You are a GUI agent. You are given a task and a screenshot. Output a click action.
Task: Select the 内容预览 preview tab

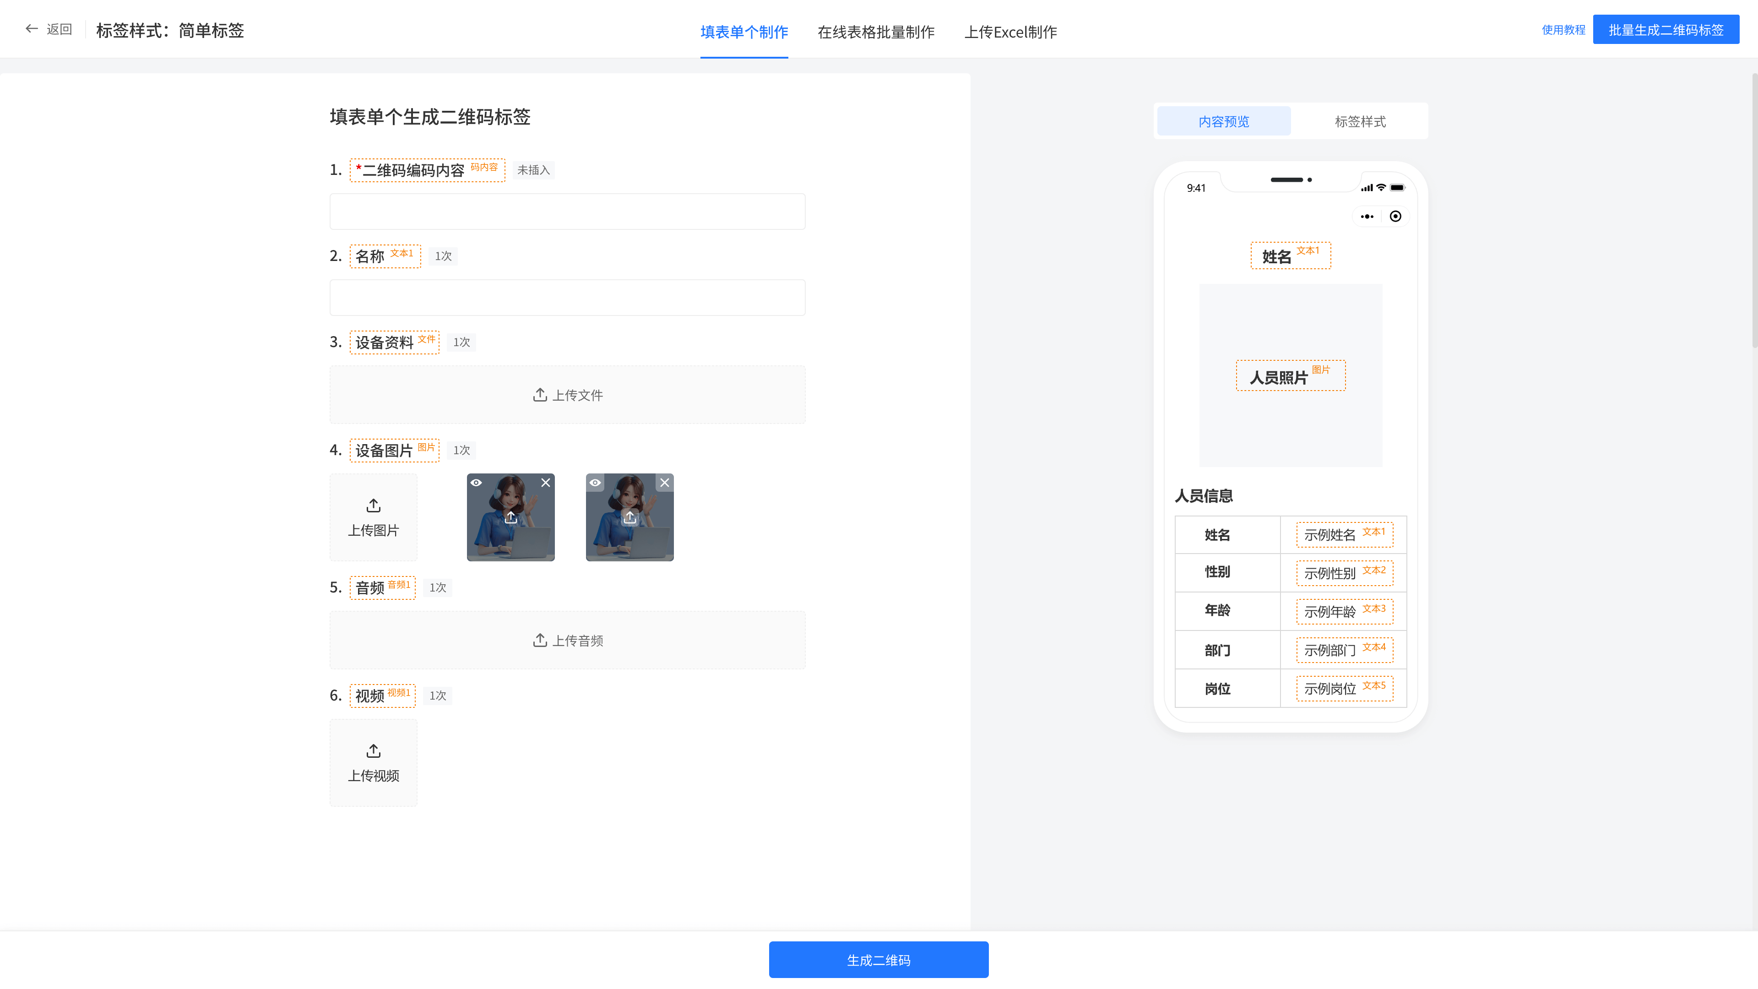[x=1224, y=121]
